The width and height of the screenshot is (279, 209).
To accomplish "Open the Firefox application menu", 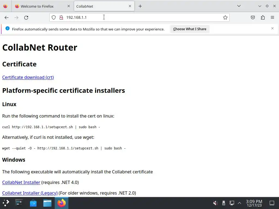I will tap(272, 17).
